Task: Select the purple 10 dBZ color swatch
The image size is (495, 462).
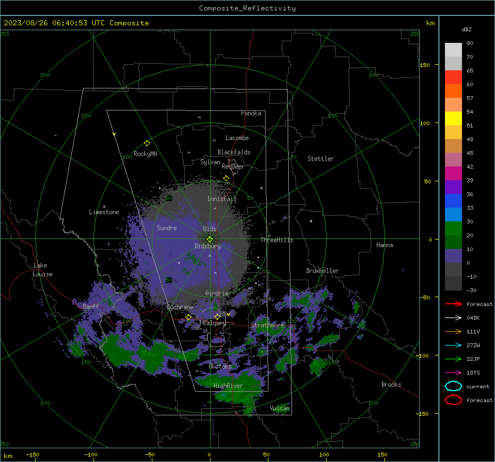Action: pyautogui.click(x=453, y=255)
